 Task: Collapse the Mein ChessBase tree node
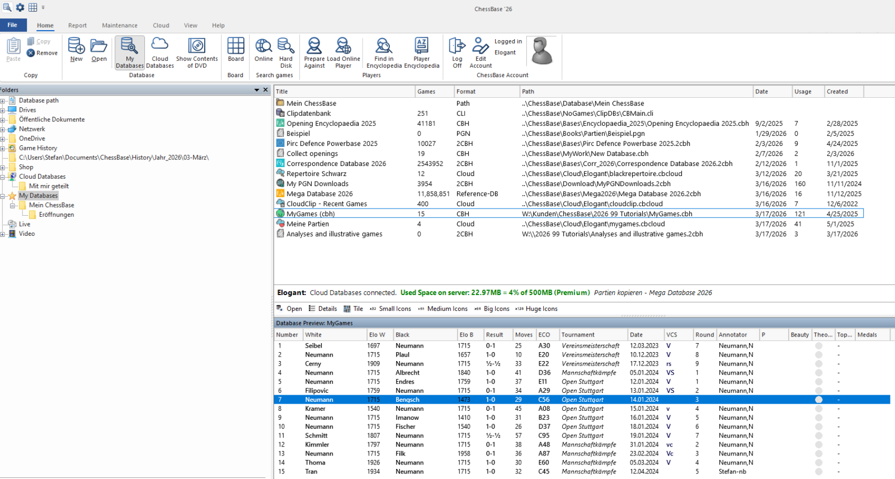pyautogui.click(x=12, y=206)
